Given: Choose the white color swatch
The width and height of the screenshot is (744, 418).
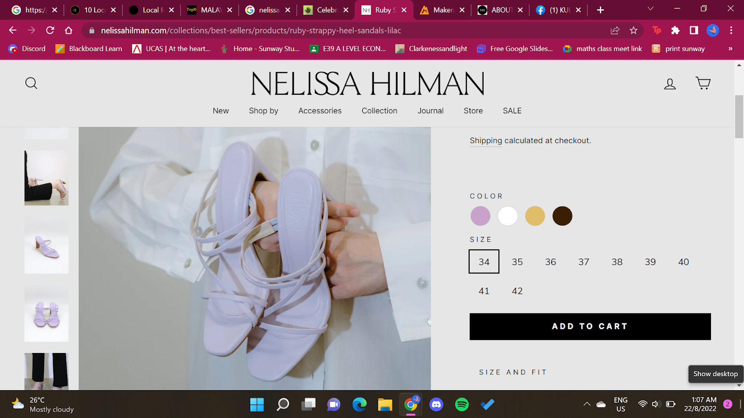Looking at the screenshot, I should click(x=508, y=216).
